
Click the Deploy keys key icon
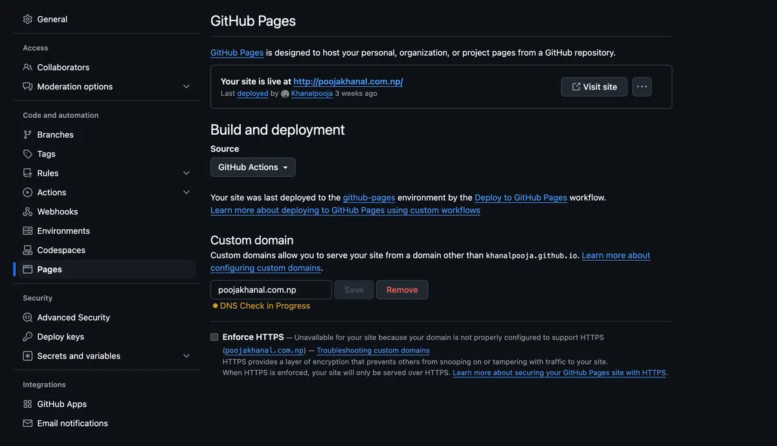point(27,337)
